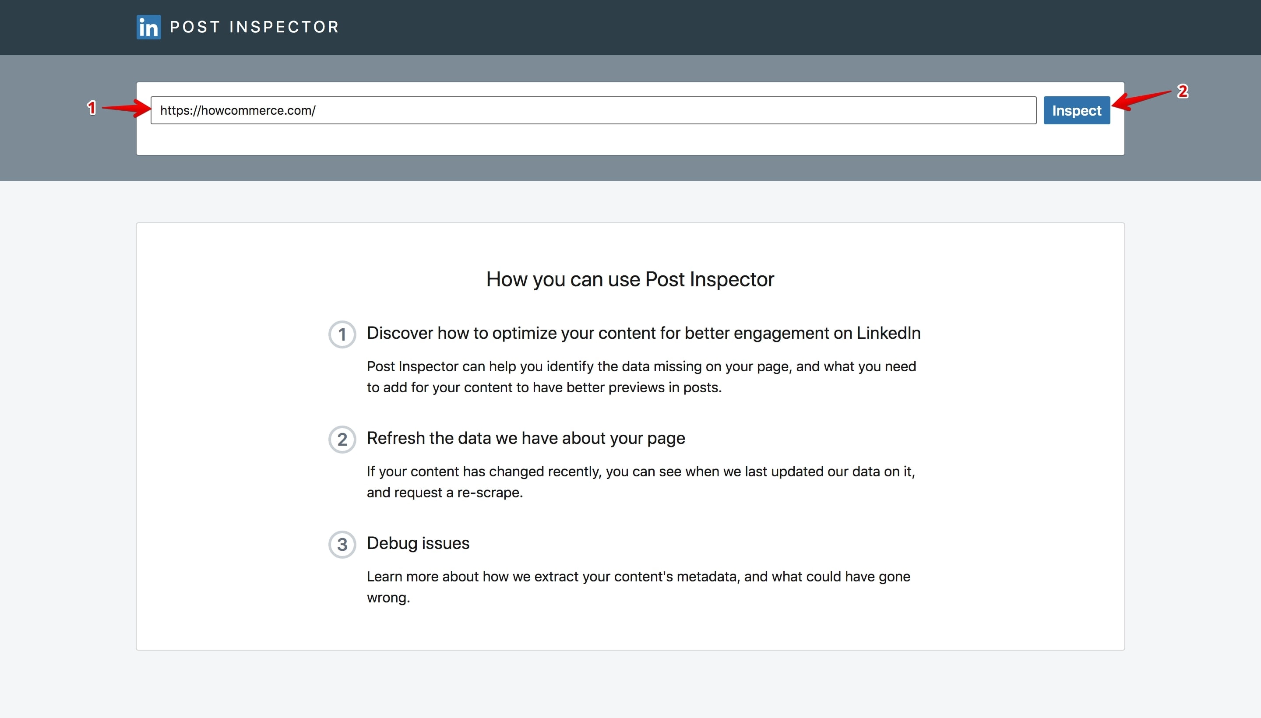Screen dimensions: 1261x718
Task: Click the circled step 2 icon
Action: pyautogui.click(x=342, y=440)
